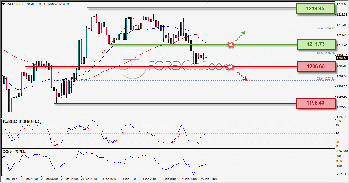Click the 1198.43 red support label

[316, 103]
